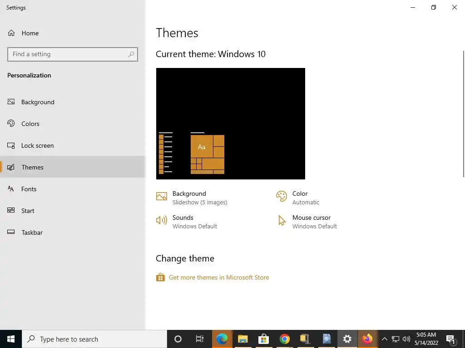Open Start settings page

[73, 211]
